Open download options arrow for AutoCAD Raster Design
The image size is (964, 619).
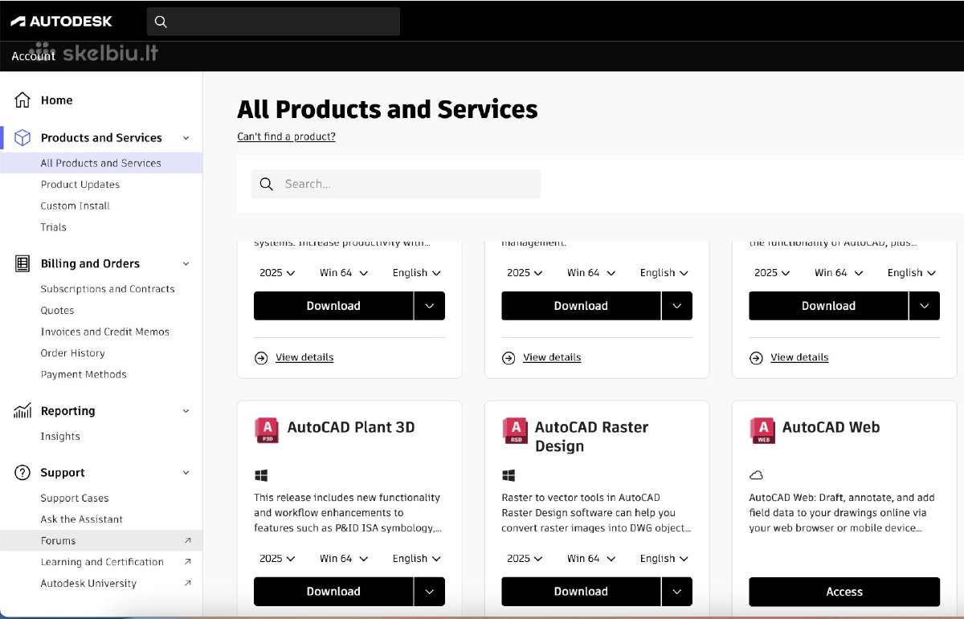click(677, 592)
